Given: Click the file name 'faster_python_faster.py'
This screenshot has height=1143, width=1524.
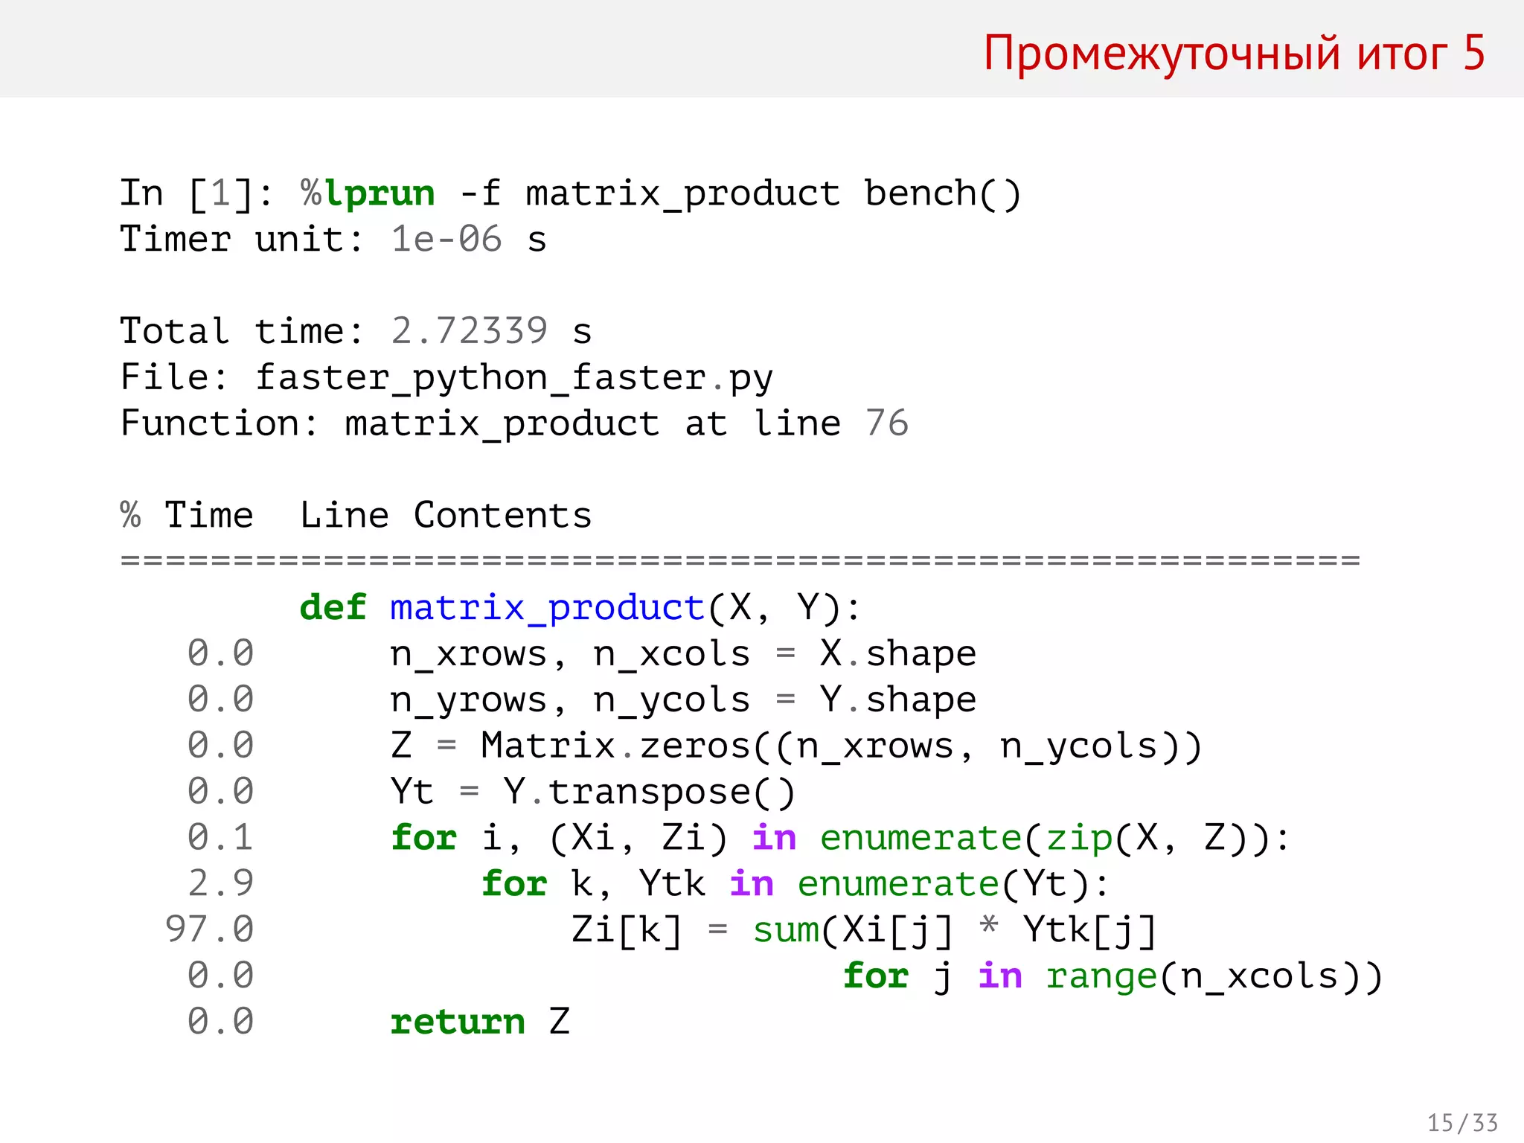Looking at the screenshot, I should pos(514,379).
